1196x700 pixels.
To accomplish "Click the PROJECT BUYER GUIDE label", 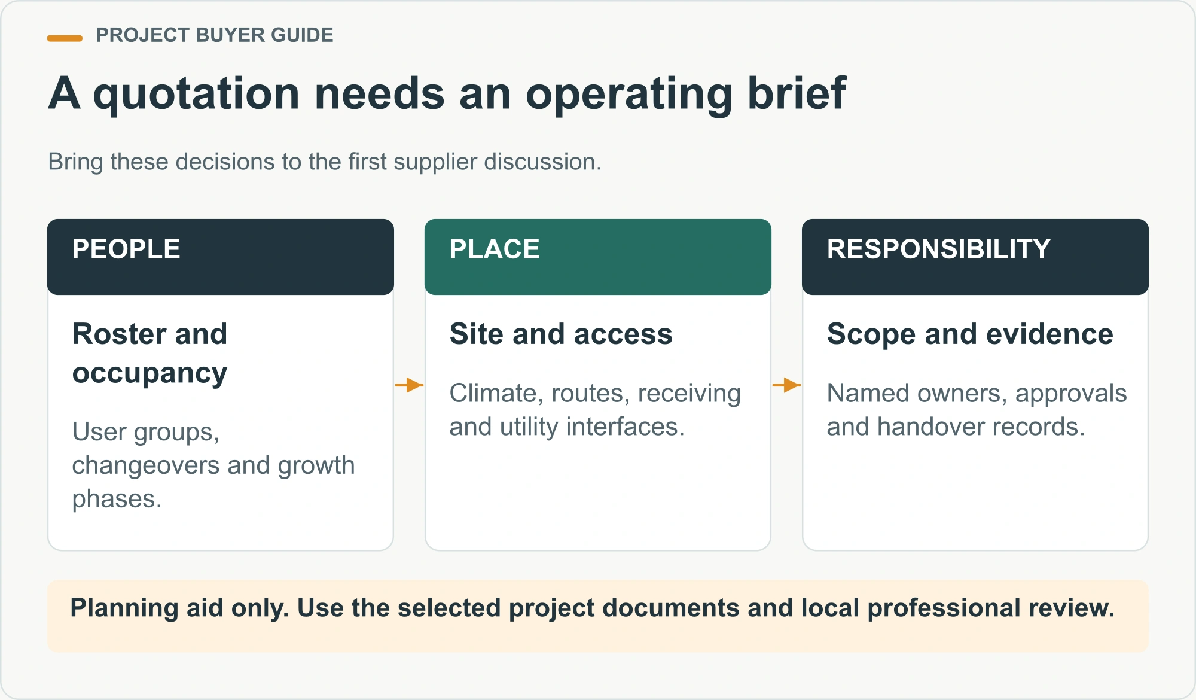I will coord(214,35).
